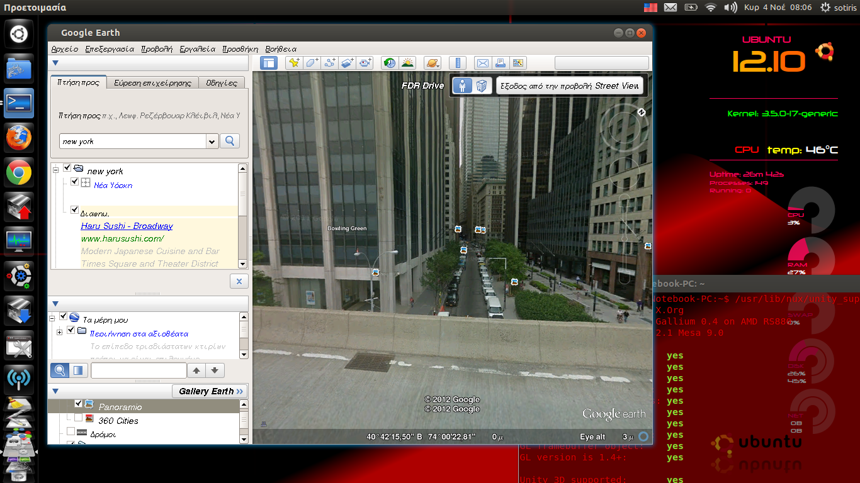
Task: Open the 'Haru Sushi - Broadway' link
Action: [127, 226]
